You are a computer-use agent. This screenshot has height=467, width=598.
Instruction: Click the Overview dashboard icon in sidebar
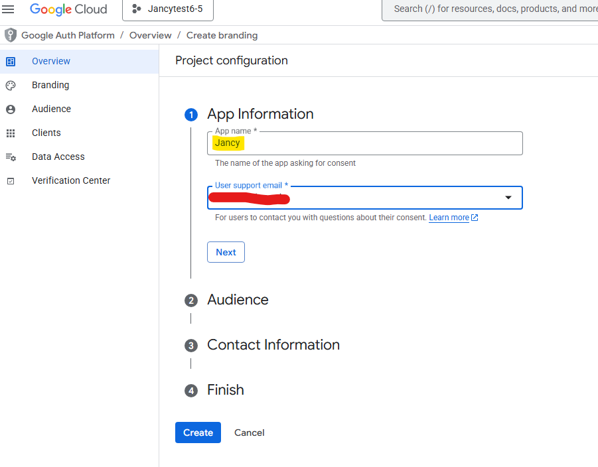(11, 62)
